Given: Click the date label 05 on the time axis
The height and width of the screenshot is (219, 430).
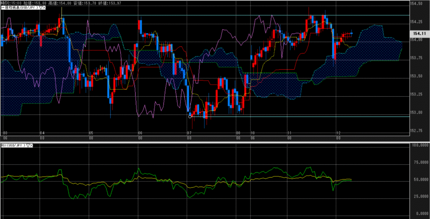Looking at the screenshot, I should point(91,132).
